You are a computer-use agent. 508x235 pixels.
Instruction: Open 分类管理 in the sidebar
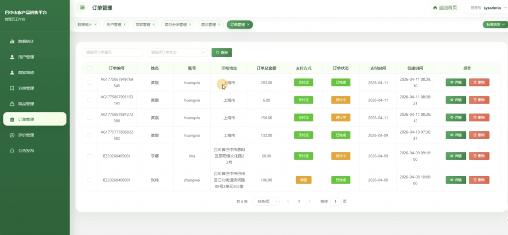pyautogui.click(x=35, y=88)
